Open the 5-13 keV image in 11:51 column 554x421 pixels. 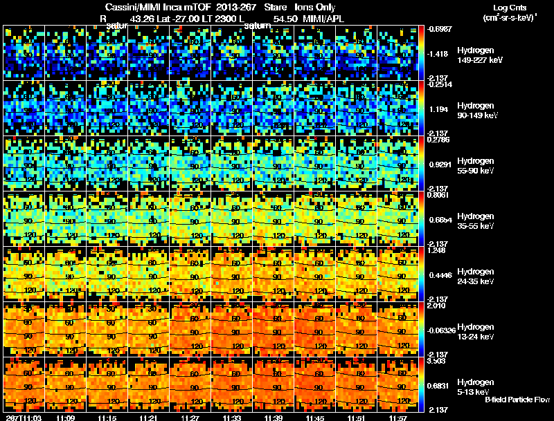[x=356, y=384]
